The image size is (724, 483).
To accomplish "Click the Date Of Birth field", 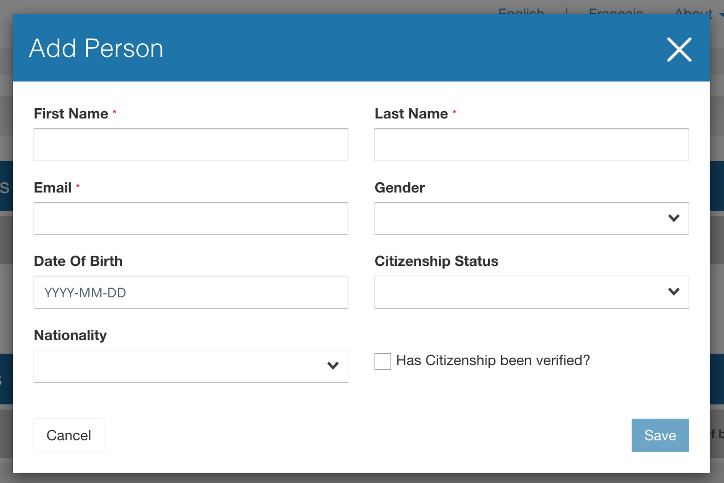I will (190, 292).
